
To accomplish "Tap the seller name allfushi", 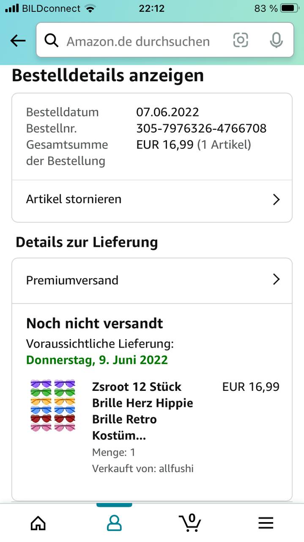I will click(176, 468).
